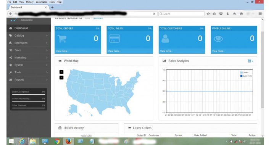Click the Total Sales credit card icon
The height and width of the screenshot is (145, 271).
tap(115, 39)
